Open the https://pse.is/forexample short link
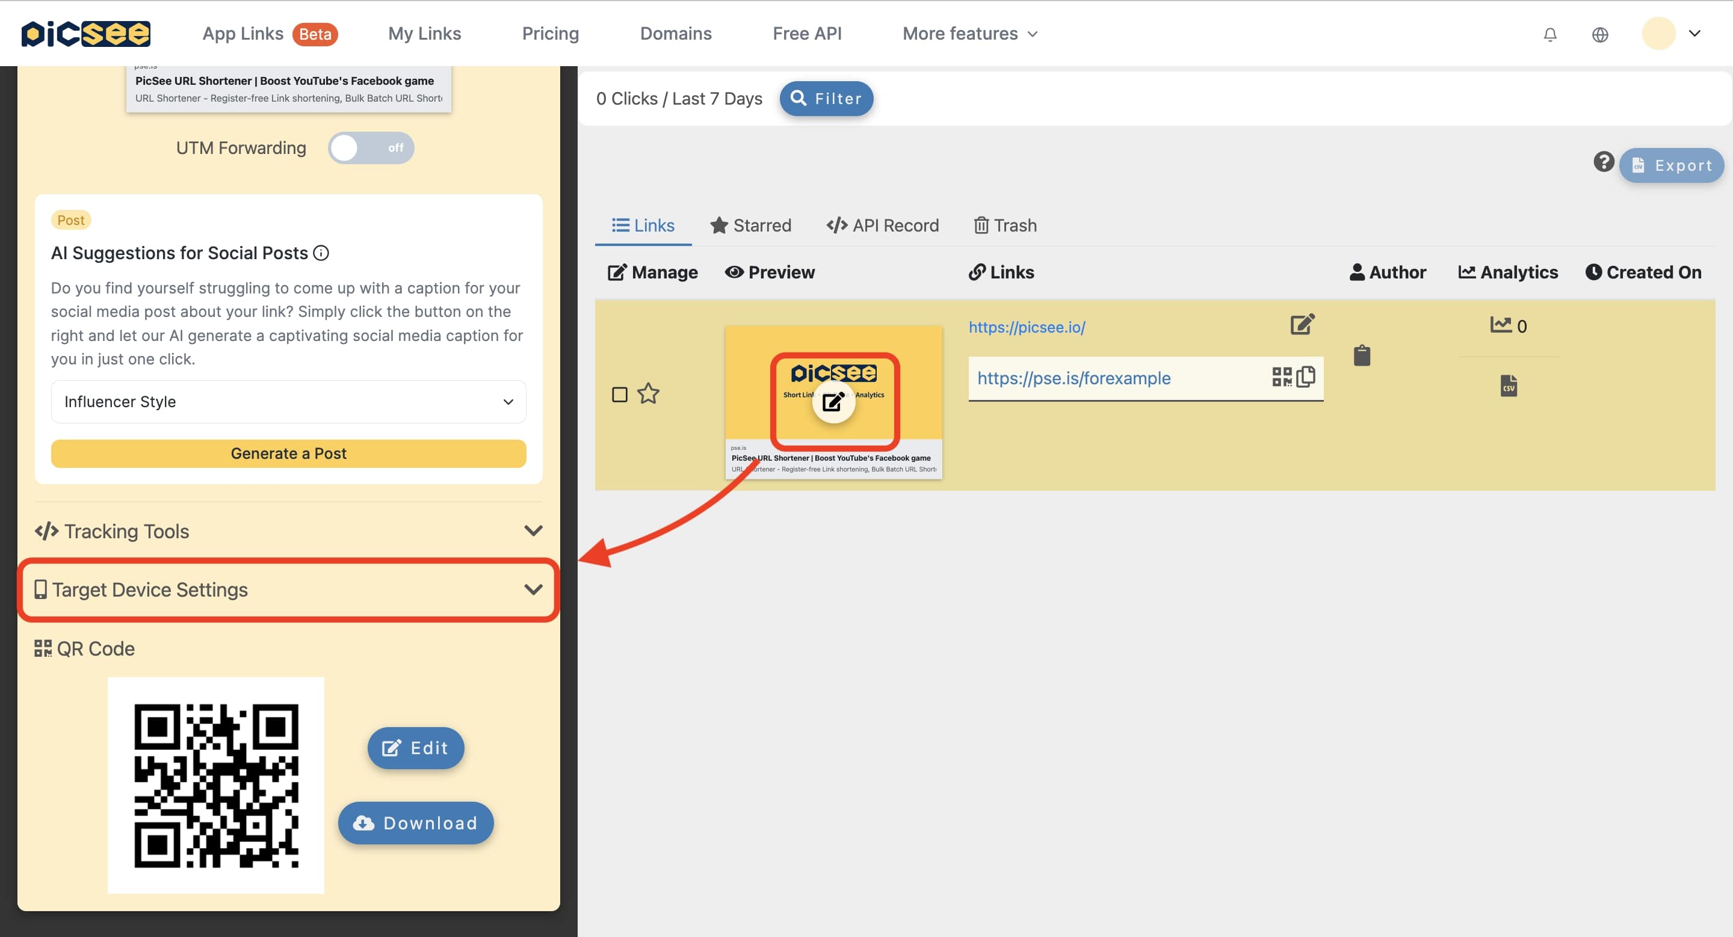 tap(1073, 378)
